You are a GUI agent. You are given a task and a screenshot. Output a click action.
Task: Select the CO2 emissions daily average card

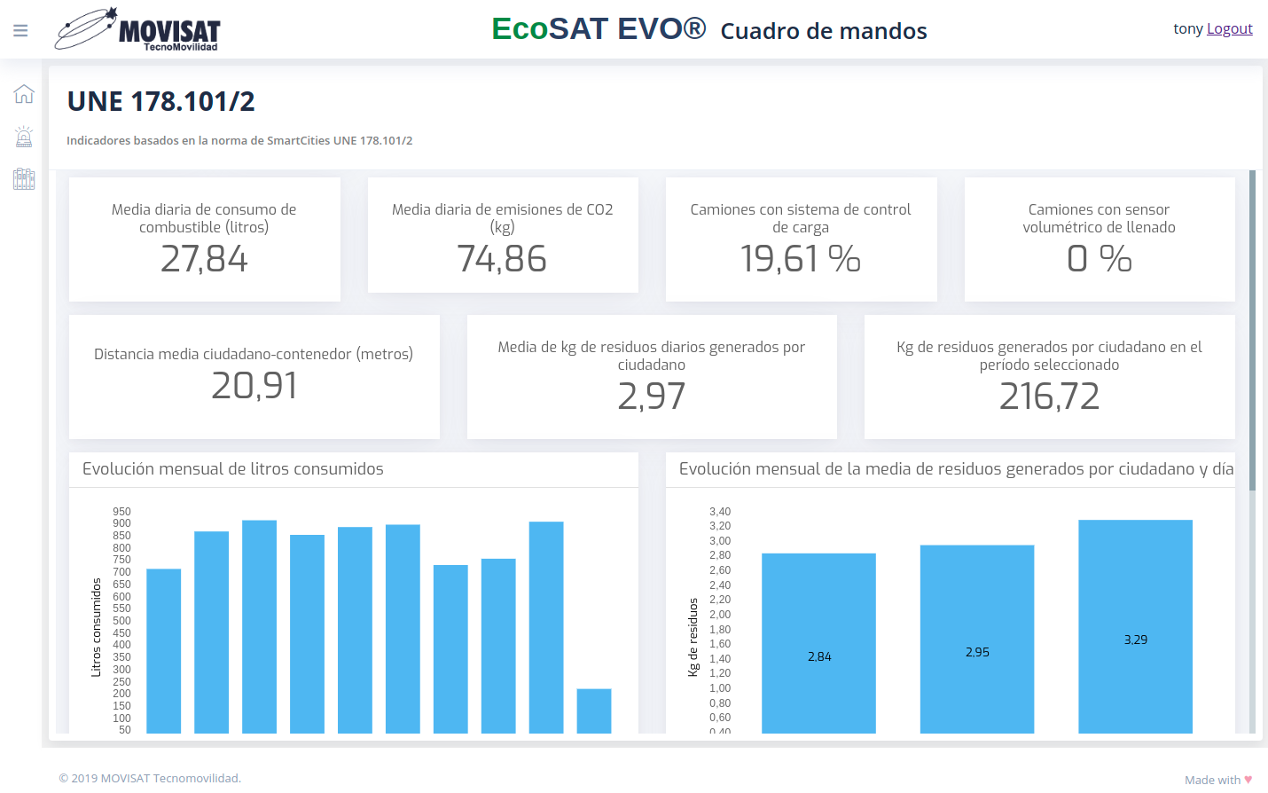pyautogui.click(x=503, y=236)
